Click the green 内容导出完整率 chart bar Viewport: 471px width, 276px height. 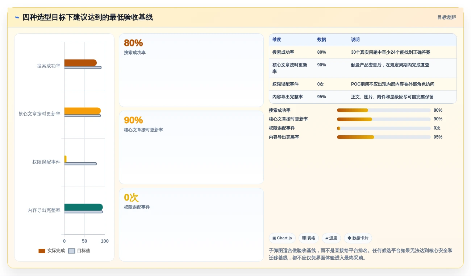(x=83, y=207)
